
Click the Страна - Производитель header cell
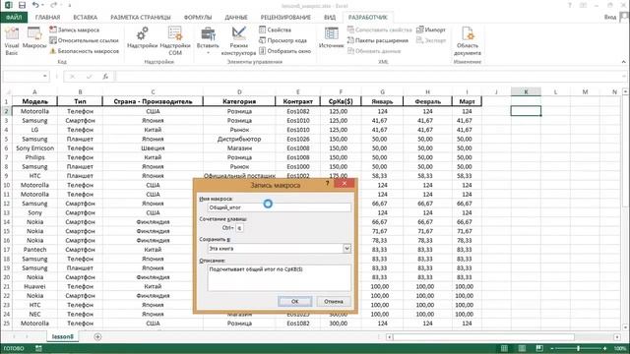153,101
